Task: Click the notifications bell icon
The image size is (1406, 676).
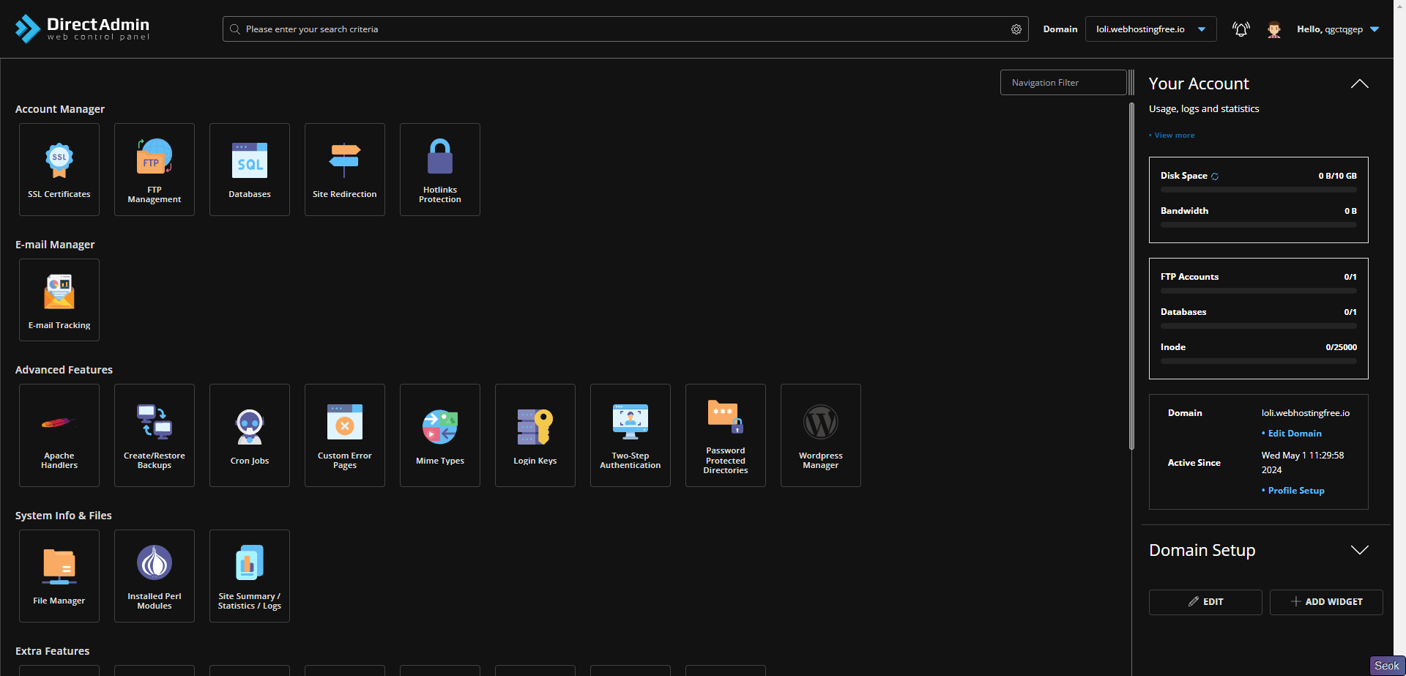Action: tap(1241, 29)
